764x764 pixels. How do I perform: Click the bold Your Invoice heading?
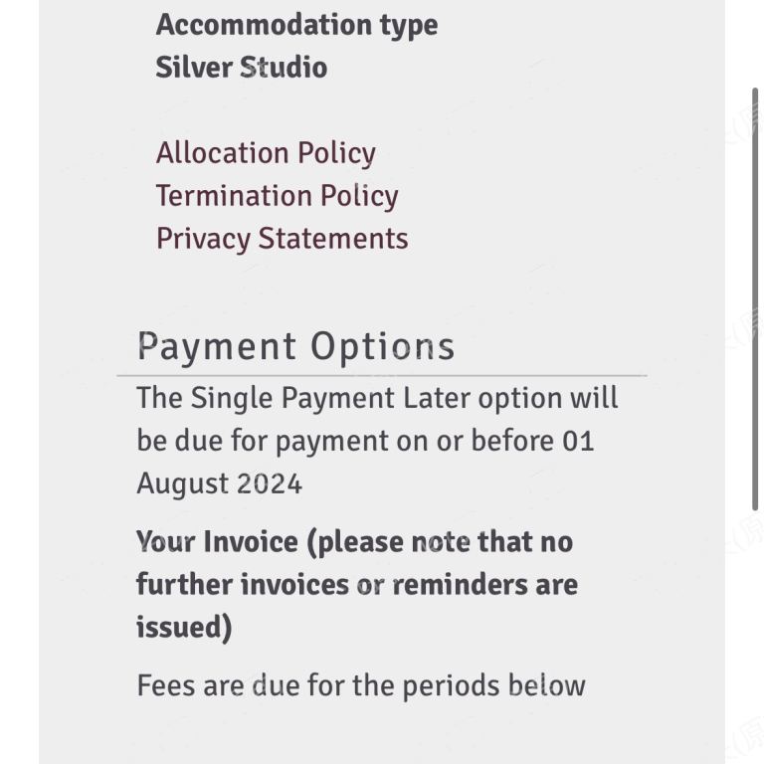pyautogui.click(x=357, y=584)
